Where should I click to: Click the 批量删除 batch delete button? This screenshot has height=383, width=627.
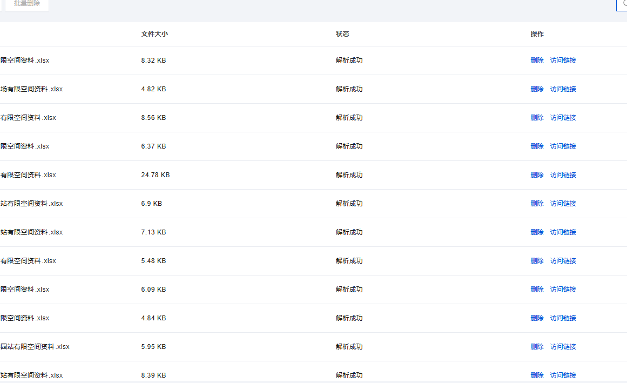[x=26, y=4]
